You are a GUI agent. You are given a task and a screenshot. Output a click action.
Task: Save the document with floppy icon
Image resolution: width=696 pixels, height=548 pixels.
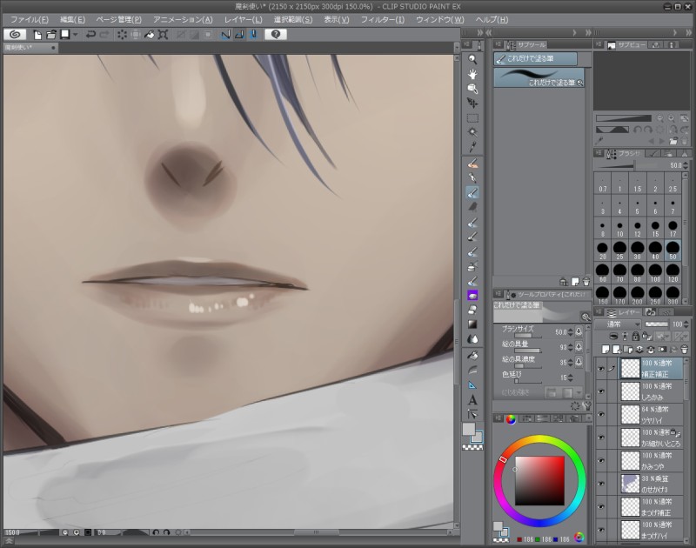(65, 35)
